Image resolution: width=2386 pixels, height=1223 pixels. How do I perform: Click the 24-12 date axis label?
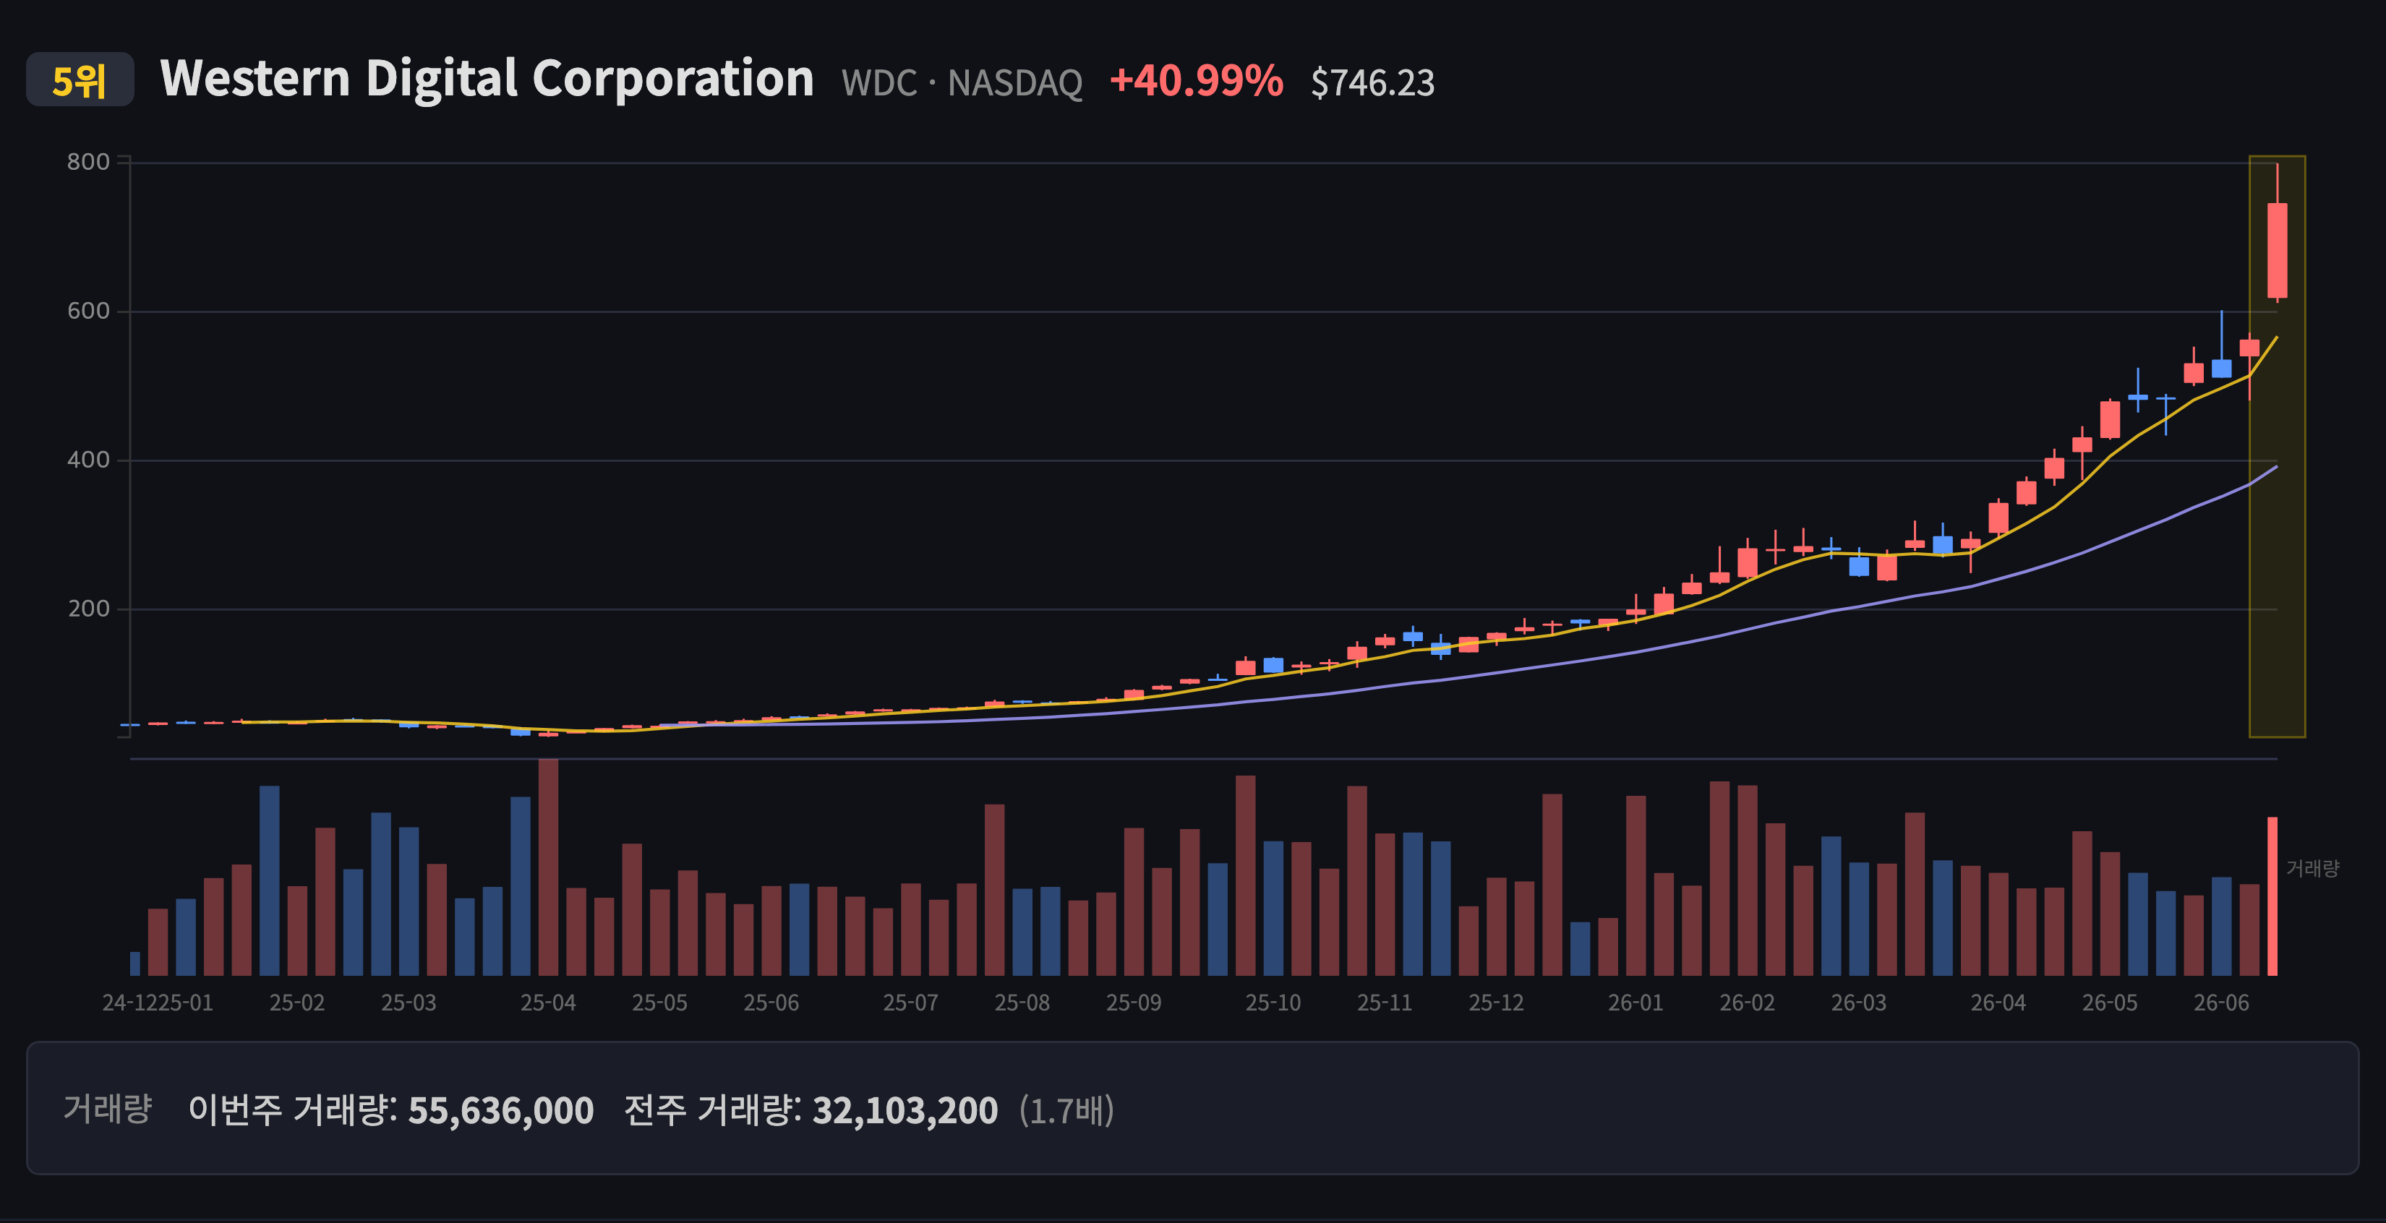(x=129, y=1003)
